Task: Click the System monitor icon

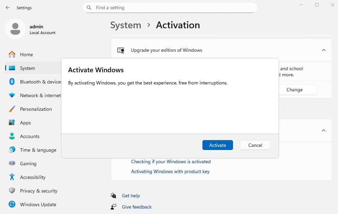Action: [x=12, y=68]
